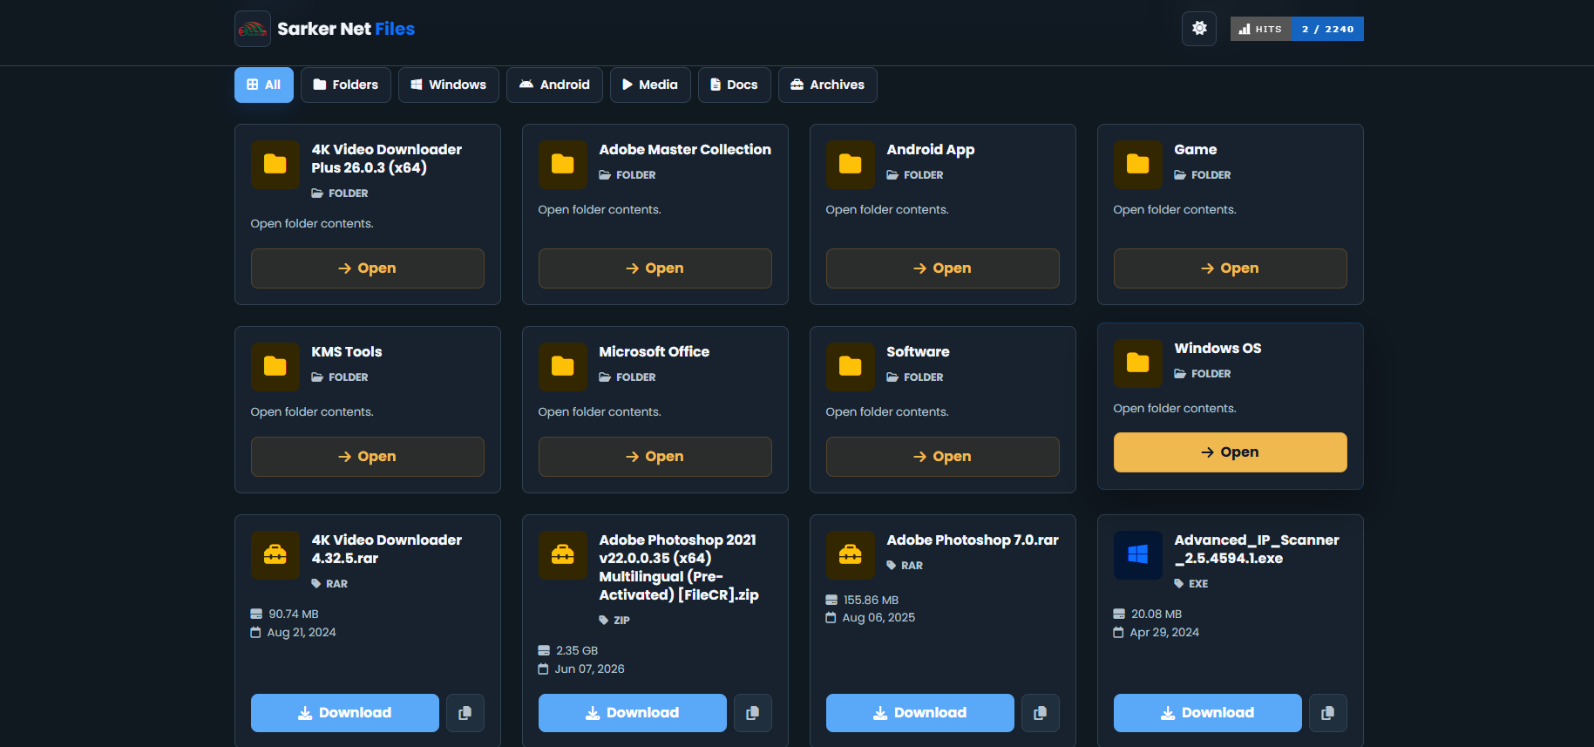Copy link for Advanced_IP_Scanner exe

coord(1328,713)
